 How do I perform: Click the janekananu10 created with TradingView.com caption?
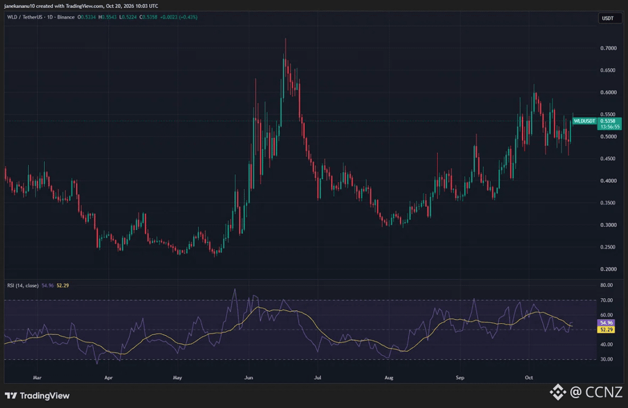(82, 6)
